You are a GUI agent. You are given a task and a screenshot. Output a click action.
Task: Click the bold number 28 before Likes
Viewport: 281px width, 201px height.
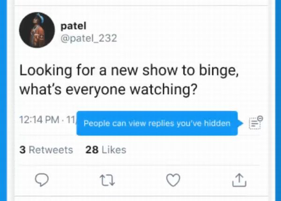point(91,150)
